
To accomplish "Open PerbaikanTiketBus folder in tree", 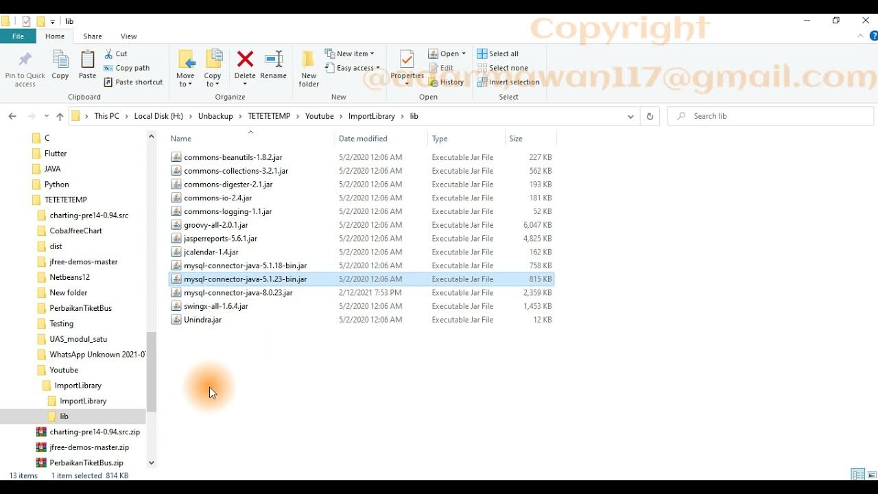I will pos(80,308).
